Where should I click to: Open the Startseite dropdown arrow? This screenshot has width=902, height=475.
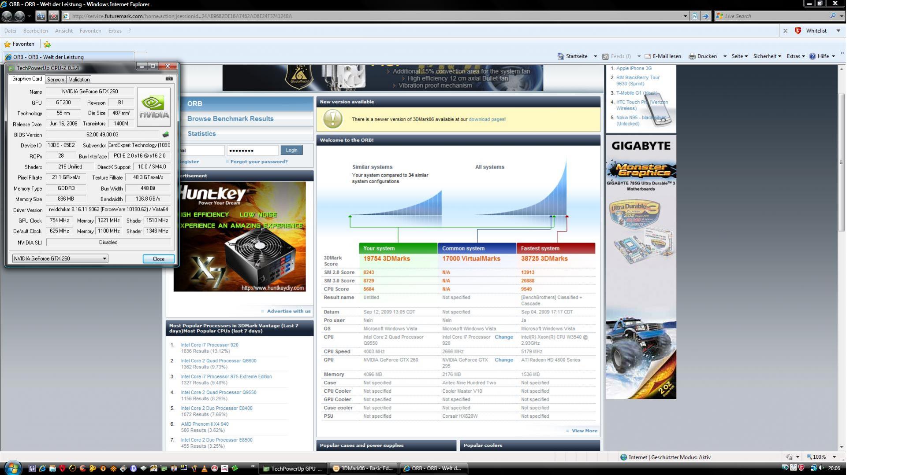[595, 56]
